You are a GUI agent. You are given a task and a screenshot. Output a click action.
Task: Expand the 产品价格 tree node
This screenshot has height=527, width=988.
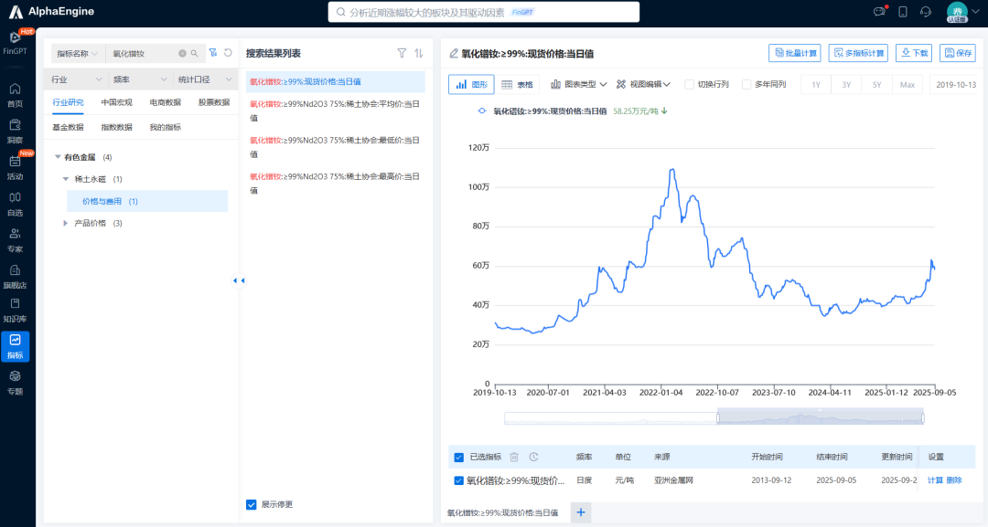[65, 223]
